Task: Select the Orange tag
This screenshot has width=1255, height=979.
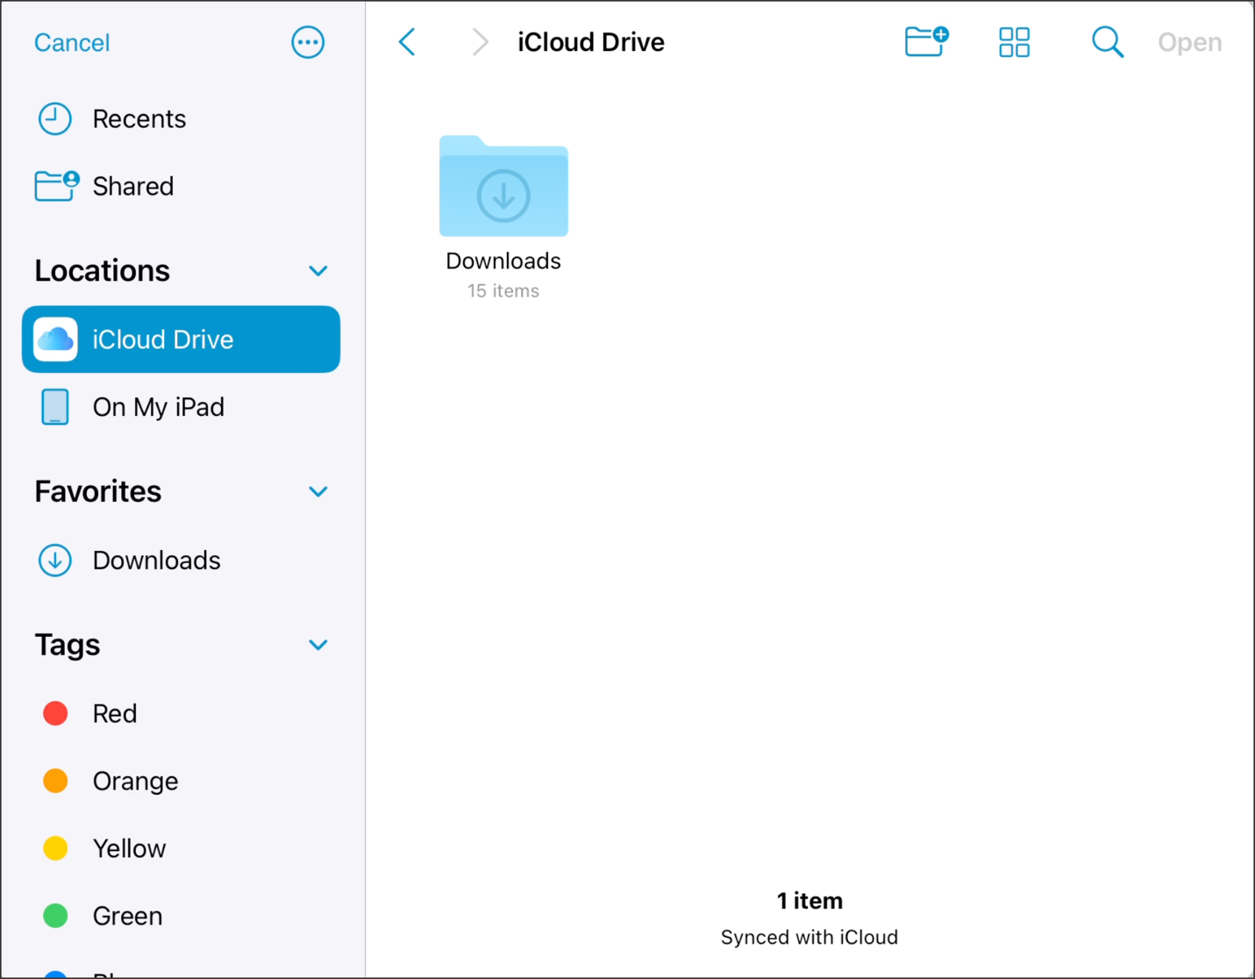Action: 182,781
